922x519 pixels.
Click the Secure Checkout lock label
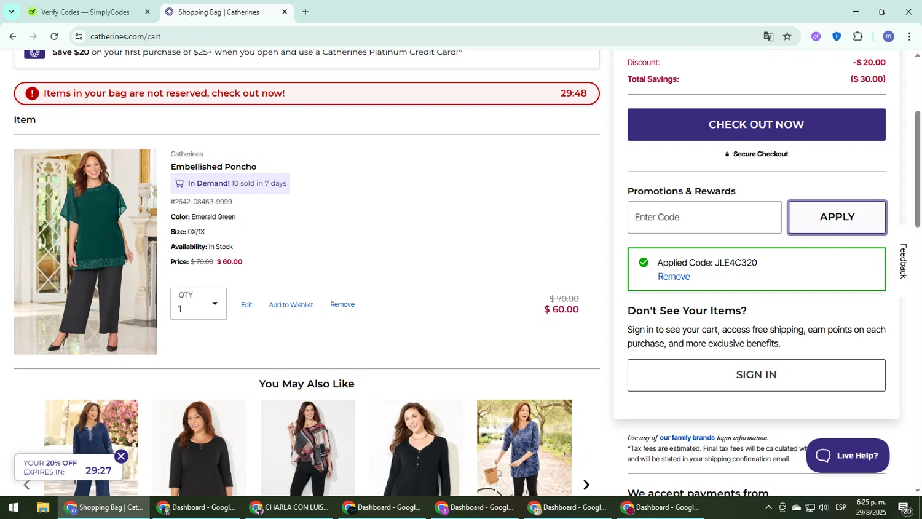756,154
